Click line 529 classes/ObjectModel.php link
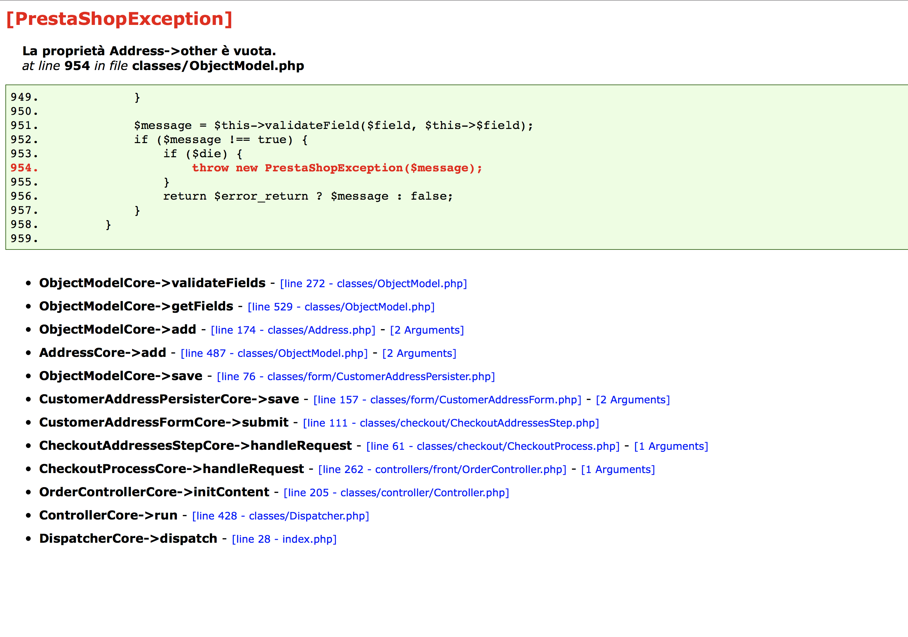Screen dimensions: 908x637 pyautogui.click(x=341, y=307)
